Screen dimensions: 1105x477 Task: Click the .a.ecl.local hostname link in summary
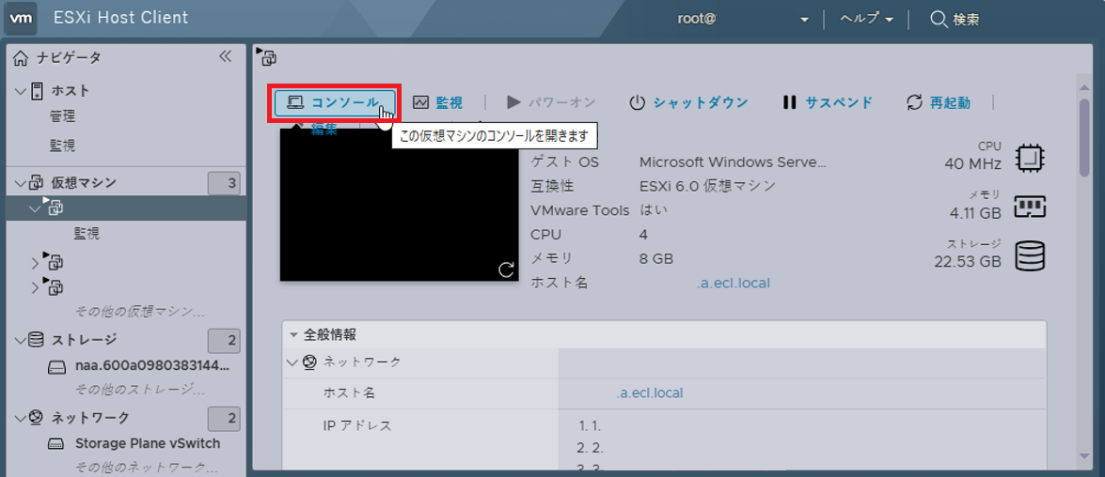(733, 283)
